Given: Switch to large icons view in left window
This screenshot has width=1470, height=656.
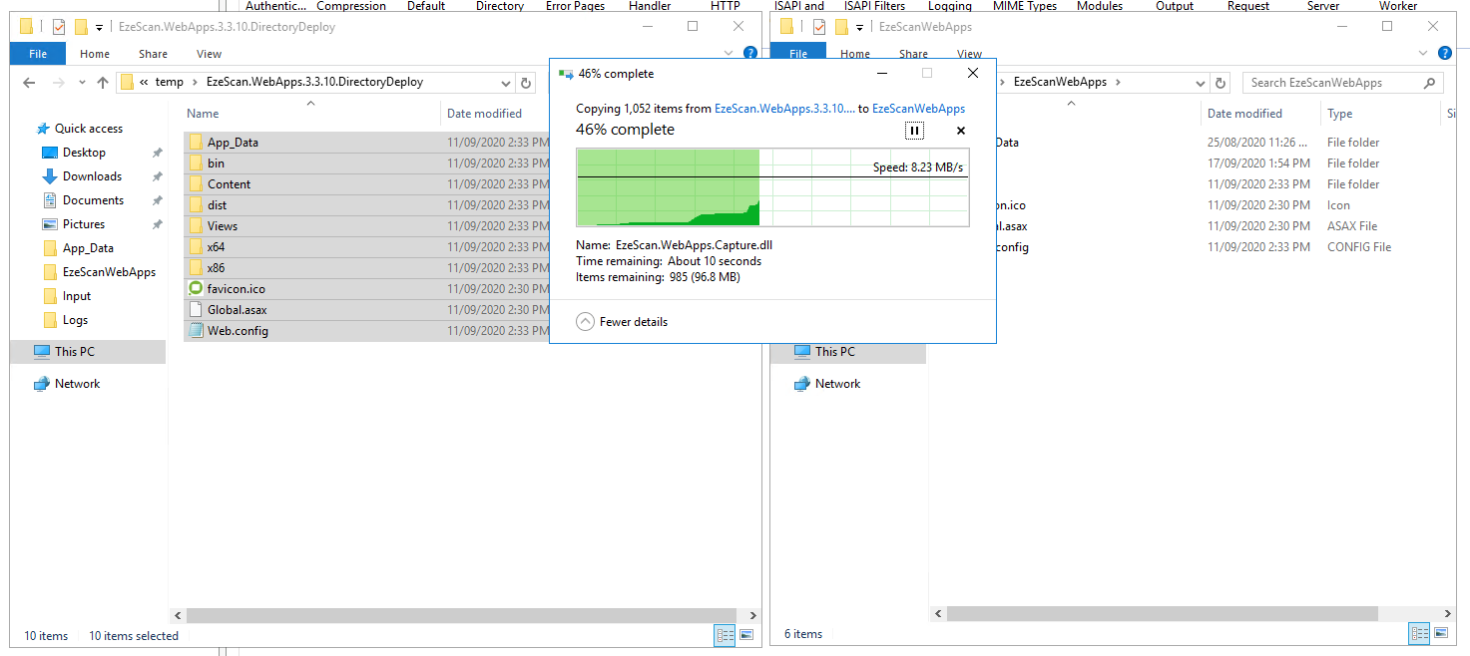Looking at the screenshot, I should (745, 635).
